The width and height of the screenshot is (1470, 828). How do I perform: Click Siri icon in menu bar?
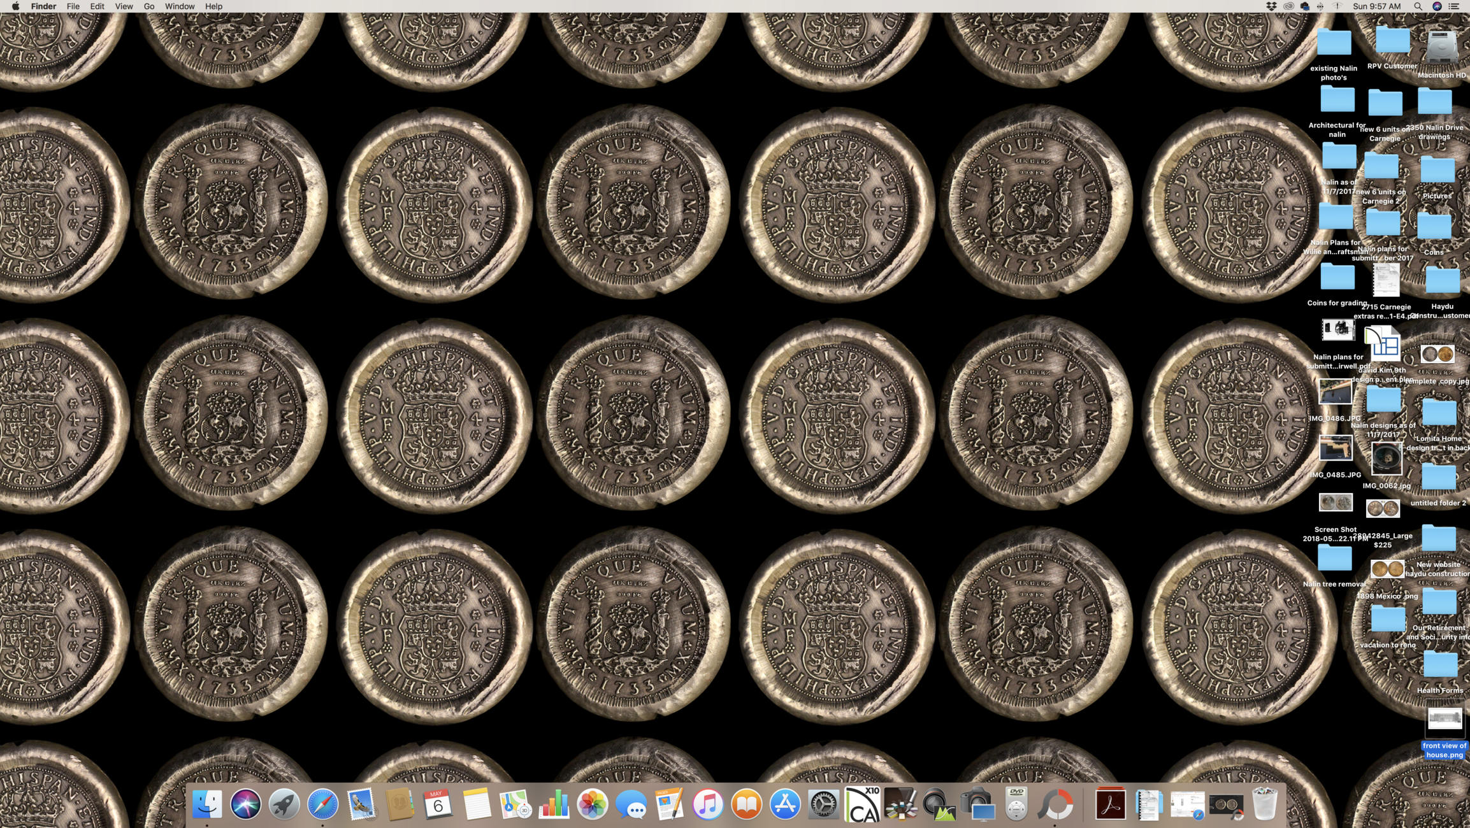coord(1437,6)
